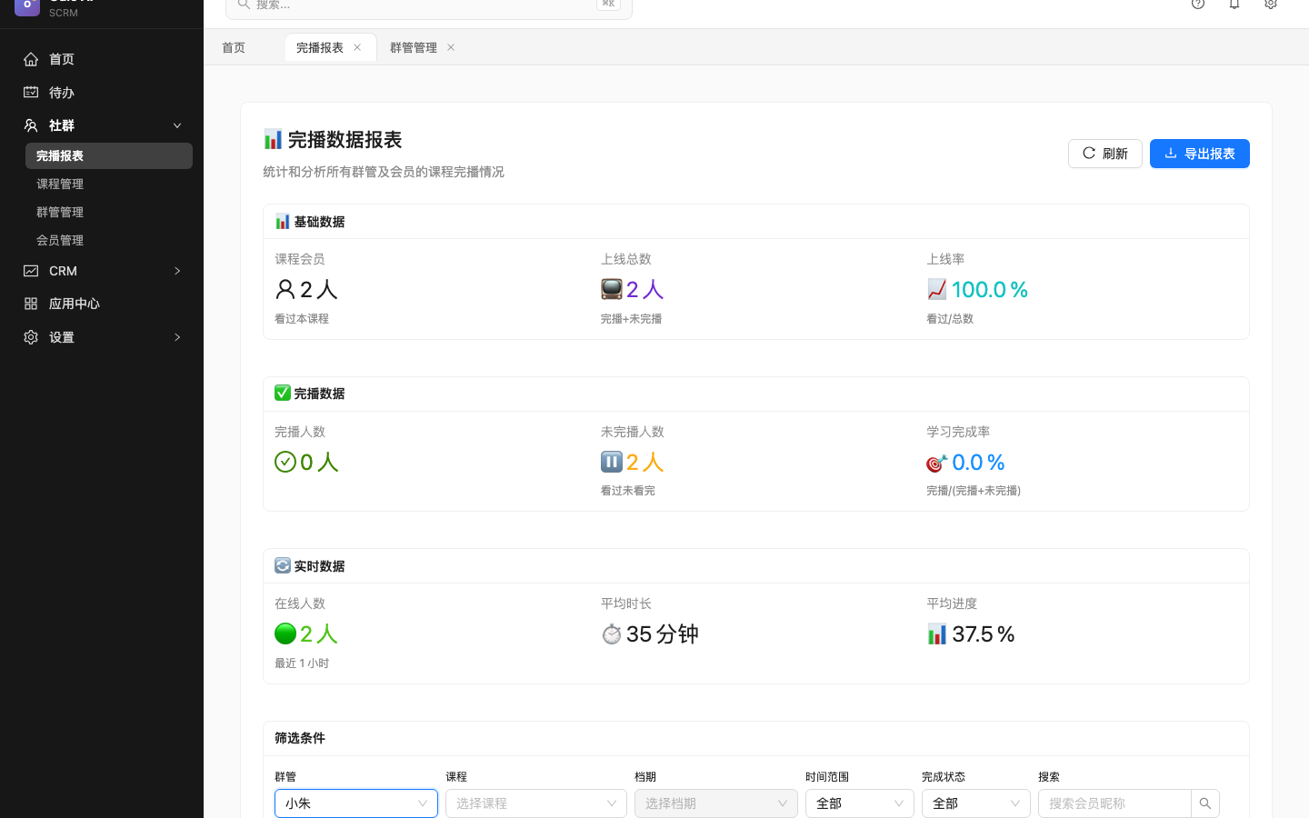Click the chart icon beside CRM
1309x818 pixels.
click(31, 271)
